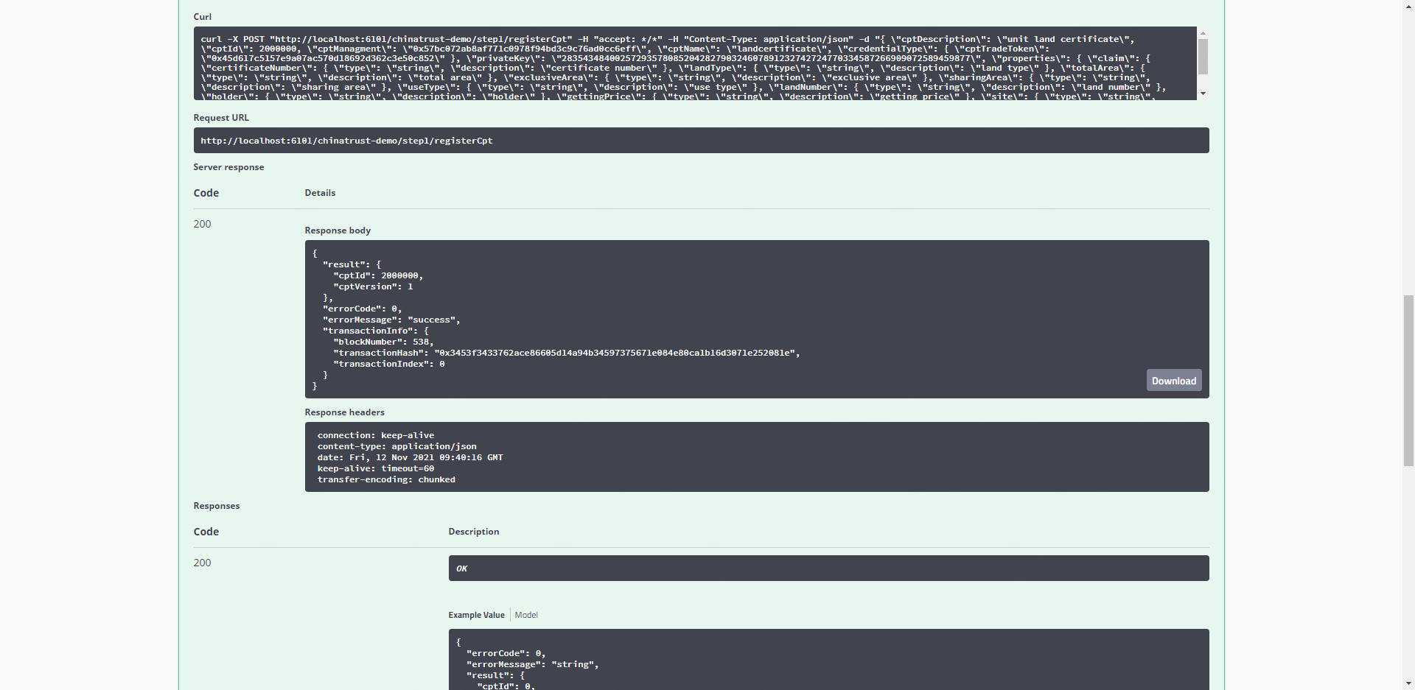Click the Server response heading
This screenshot has width=1415, height=690.
(228, 167)
